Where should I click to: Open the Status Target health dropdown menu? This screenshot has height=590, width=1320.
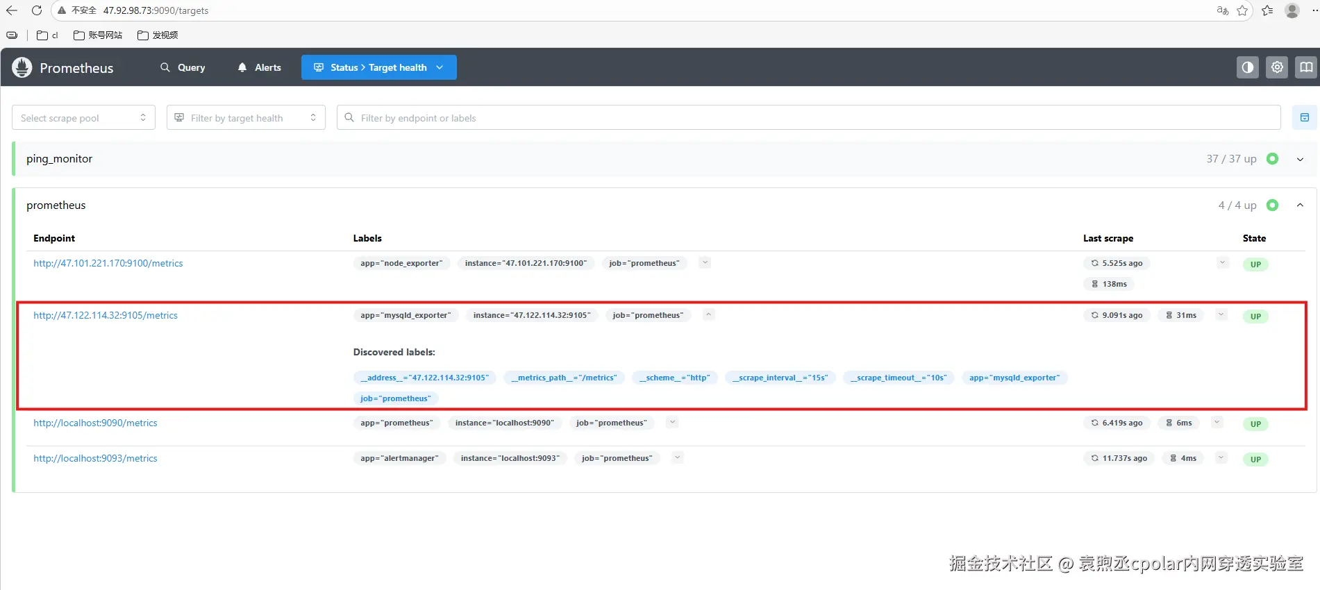[378, 67]
